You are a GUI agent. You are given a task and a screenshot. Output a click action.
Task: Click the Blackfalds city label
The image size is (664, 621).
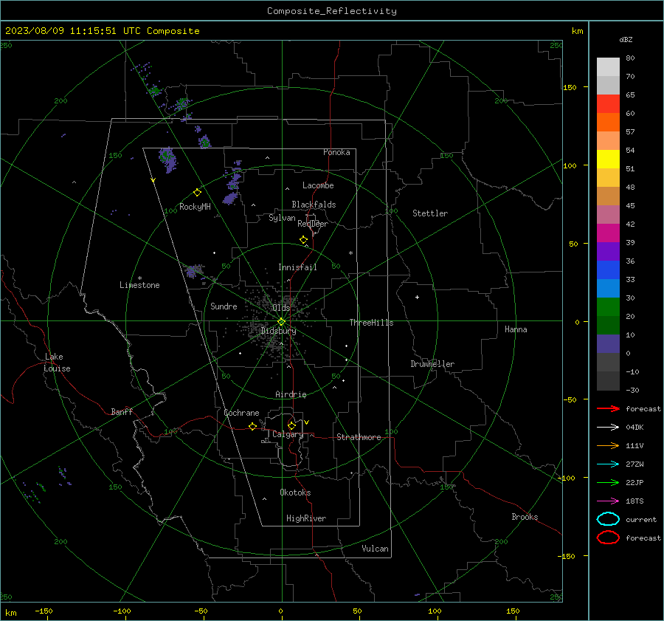(x=314, y=205)
